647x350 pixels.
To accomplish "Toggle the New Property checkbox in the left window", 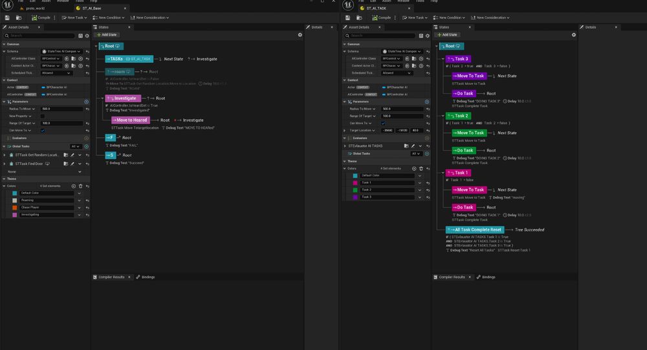I will click(x=43, y=116).
